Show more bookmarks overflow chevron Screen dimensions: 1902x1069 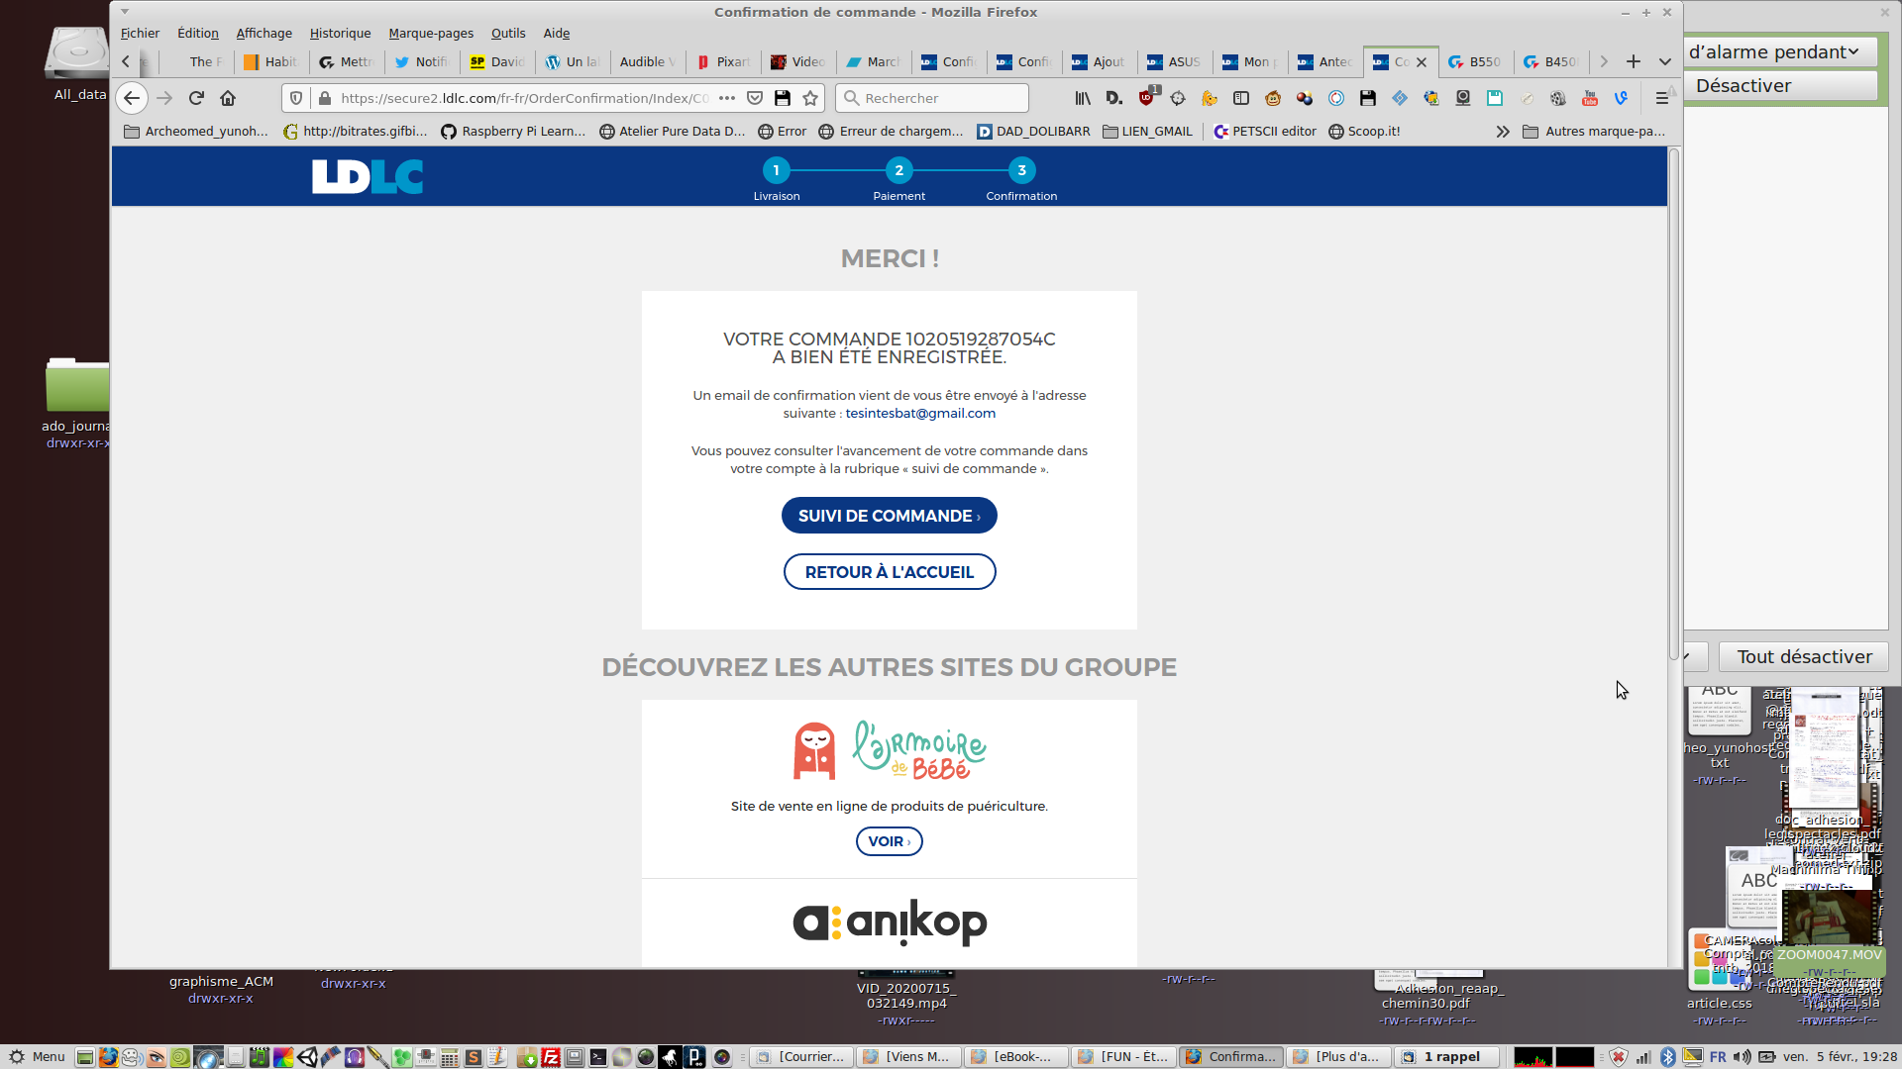coord(1503,132)
